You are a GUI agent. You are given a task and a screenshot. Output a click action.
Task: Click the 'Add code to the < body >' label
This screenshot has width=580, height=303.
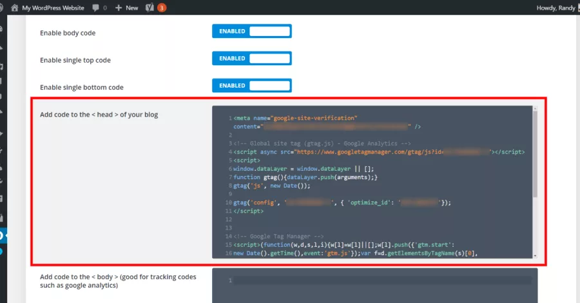tap(118, 281)
